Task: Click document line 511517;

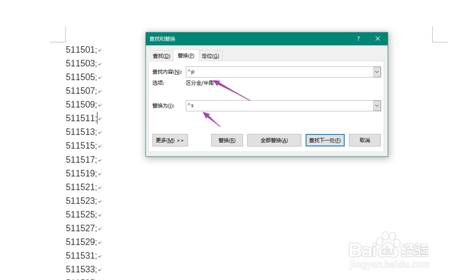Action: 81,160
